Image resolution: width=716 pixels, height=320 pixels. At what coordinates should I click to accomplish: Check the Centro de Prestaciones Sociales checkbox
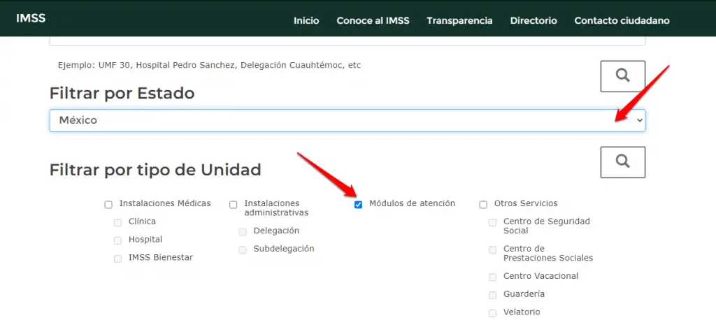[492, 249]
